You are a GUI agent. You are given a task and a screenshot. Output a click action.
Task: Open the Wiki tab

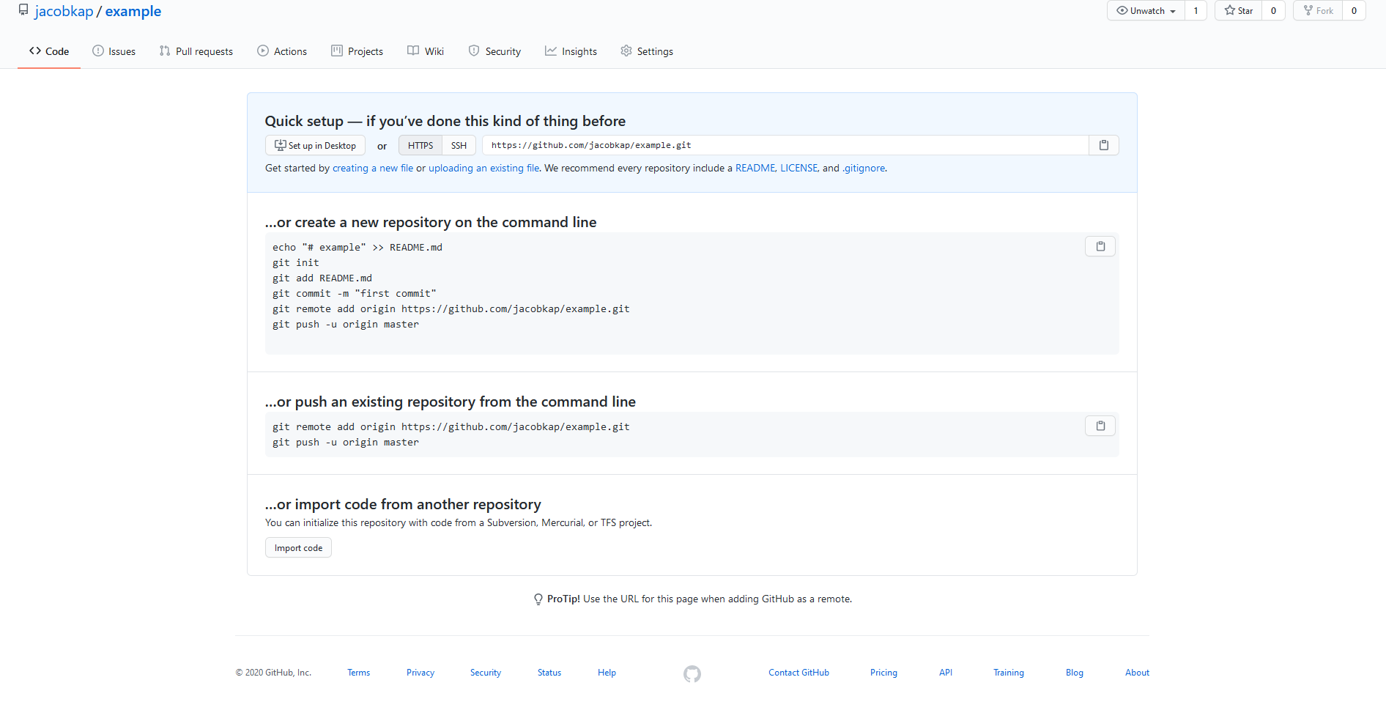click(426, 51)
